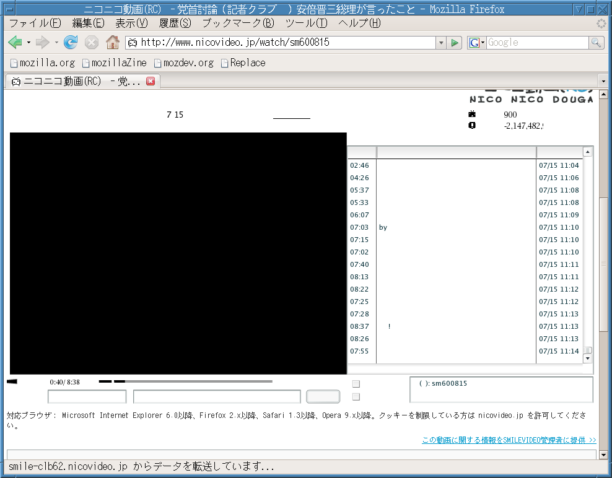Click the comment count icon near -2,147,482
This screenshot has width=612, height=478.
[x=472, y=125]
